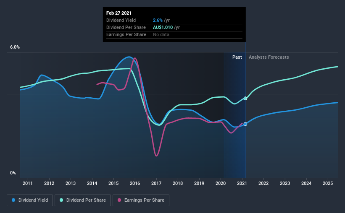Screen dimensions: 345x213
Task: Click the 2021 x-axis label
Action: click(242, 183)
